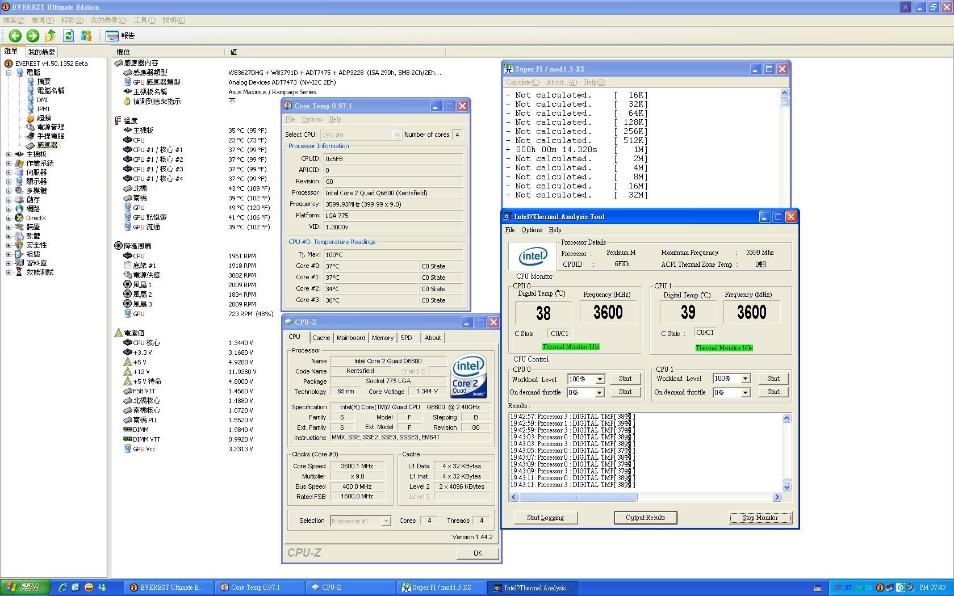Click the EVEREST tray icon in system tray
The width and height of the screenshot is (954, 596).
pyautogui.click(x=880, y=588)
